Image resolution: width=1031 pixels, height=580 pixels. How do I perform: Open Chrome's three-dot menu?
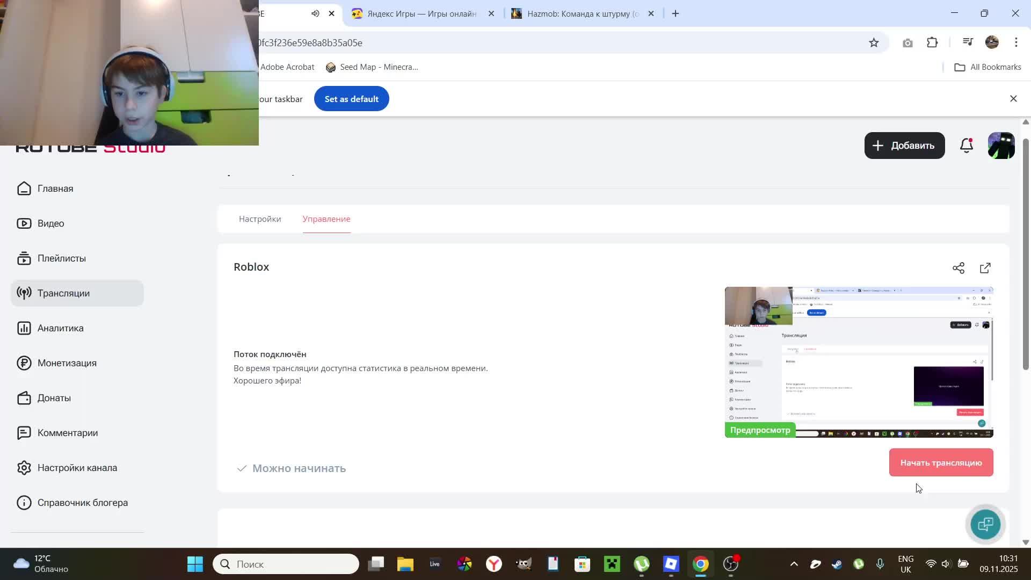pyautogui.click(x=1016, y=42)
